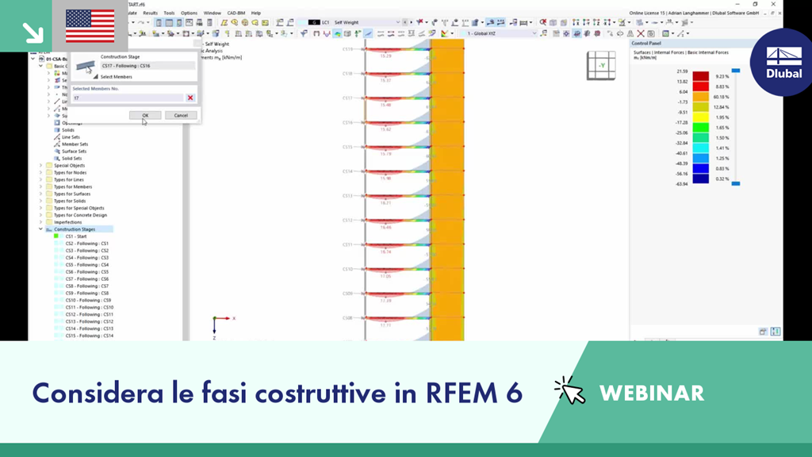Collapse the 01-CSA model tree node

coord(33,59)
